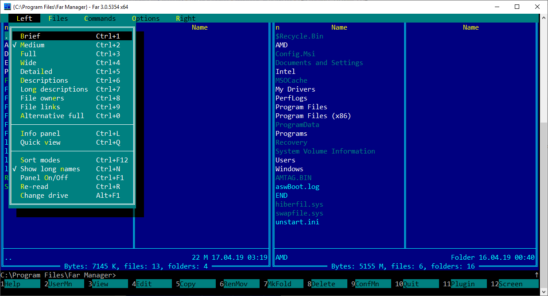Select Descriptions view mode
The image size is (548, 296).
click(x=72, y=81)
